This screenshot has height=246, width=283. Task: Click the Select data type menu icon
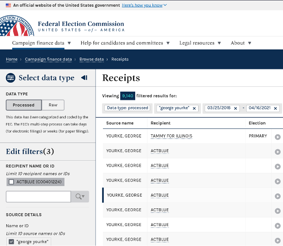point(10,78)
